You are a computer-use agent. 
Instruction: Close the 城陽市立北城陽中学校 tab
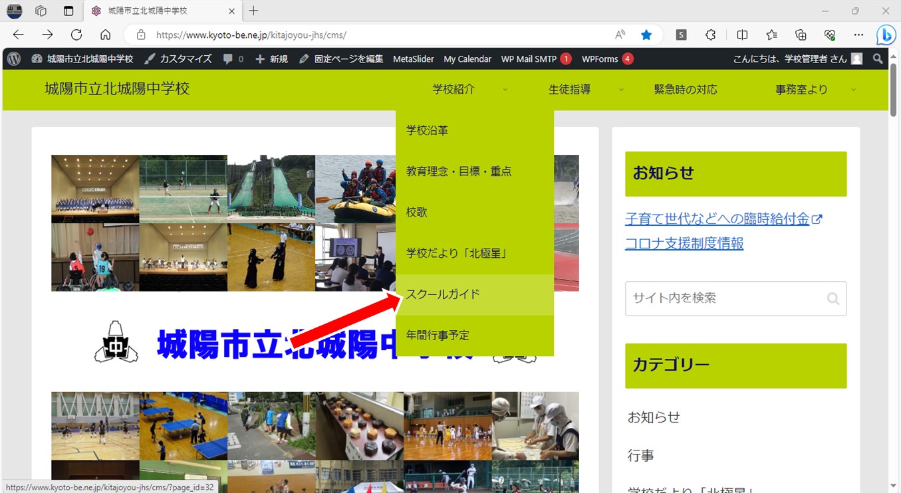[231, 11]
